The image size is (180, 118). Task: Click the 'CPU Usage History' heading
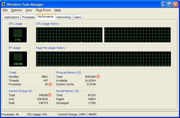(x=47, y=24)
